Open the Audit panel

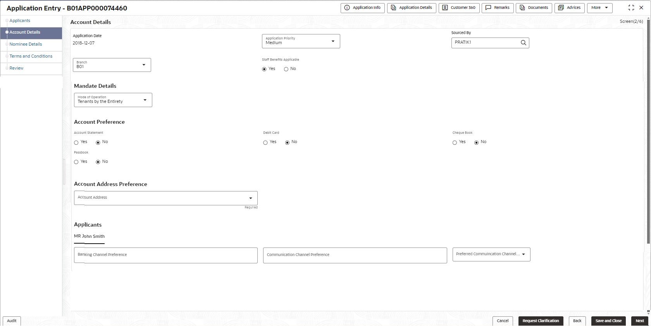[x=12, y=321]
